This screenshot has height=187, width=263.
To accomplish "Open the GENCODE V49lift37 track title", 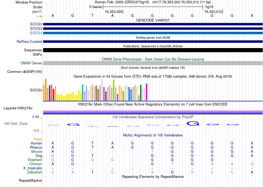I will (153, 20).
